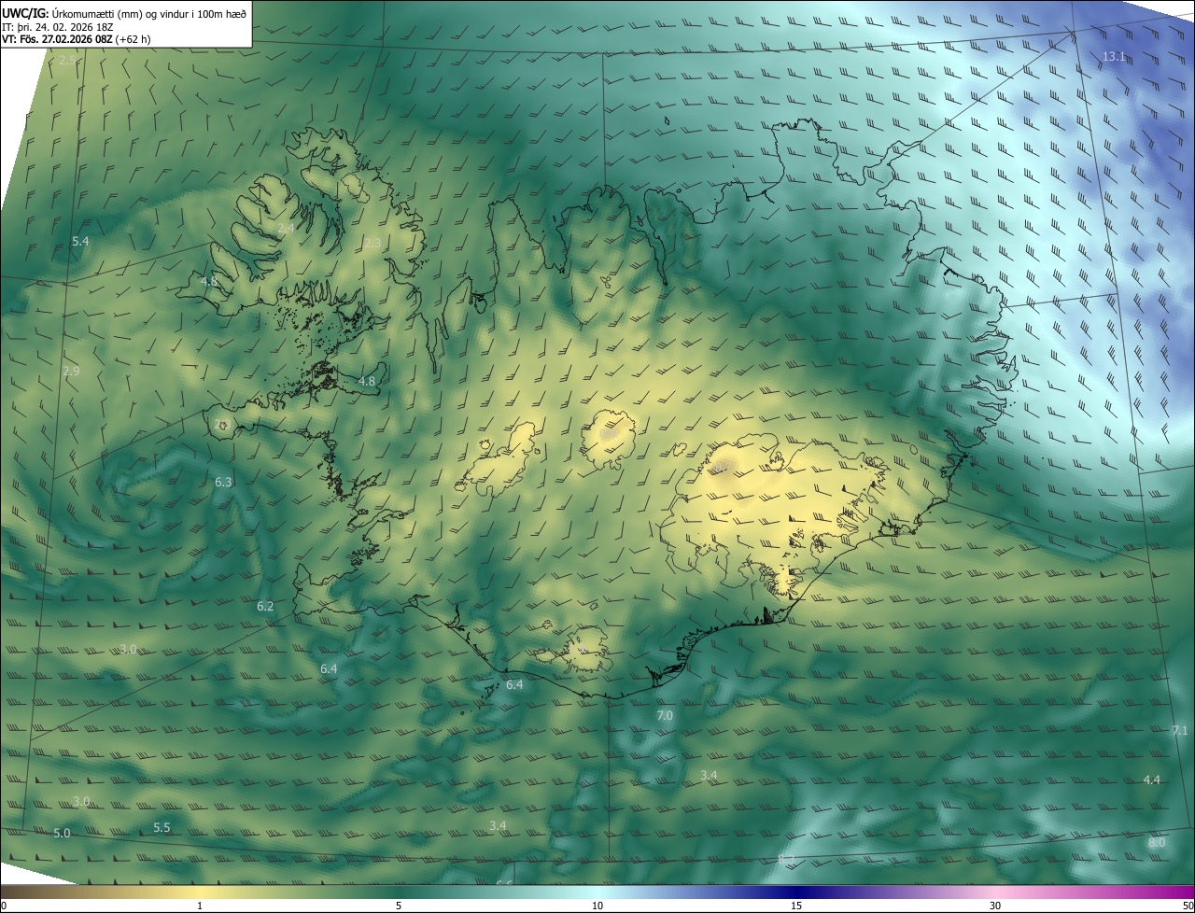Viewport: 1195px width, 913px height.
Task: Click the 4.4 value label
Action: click(1152, 780)
